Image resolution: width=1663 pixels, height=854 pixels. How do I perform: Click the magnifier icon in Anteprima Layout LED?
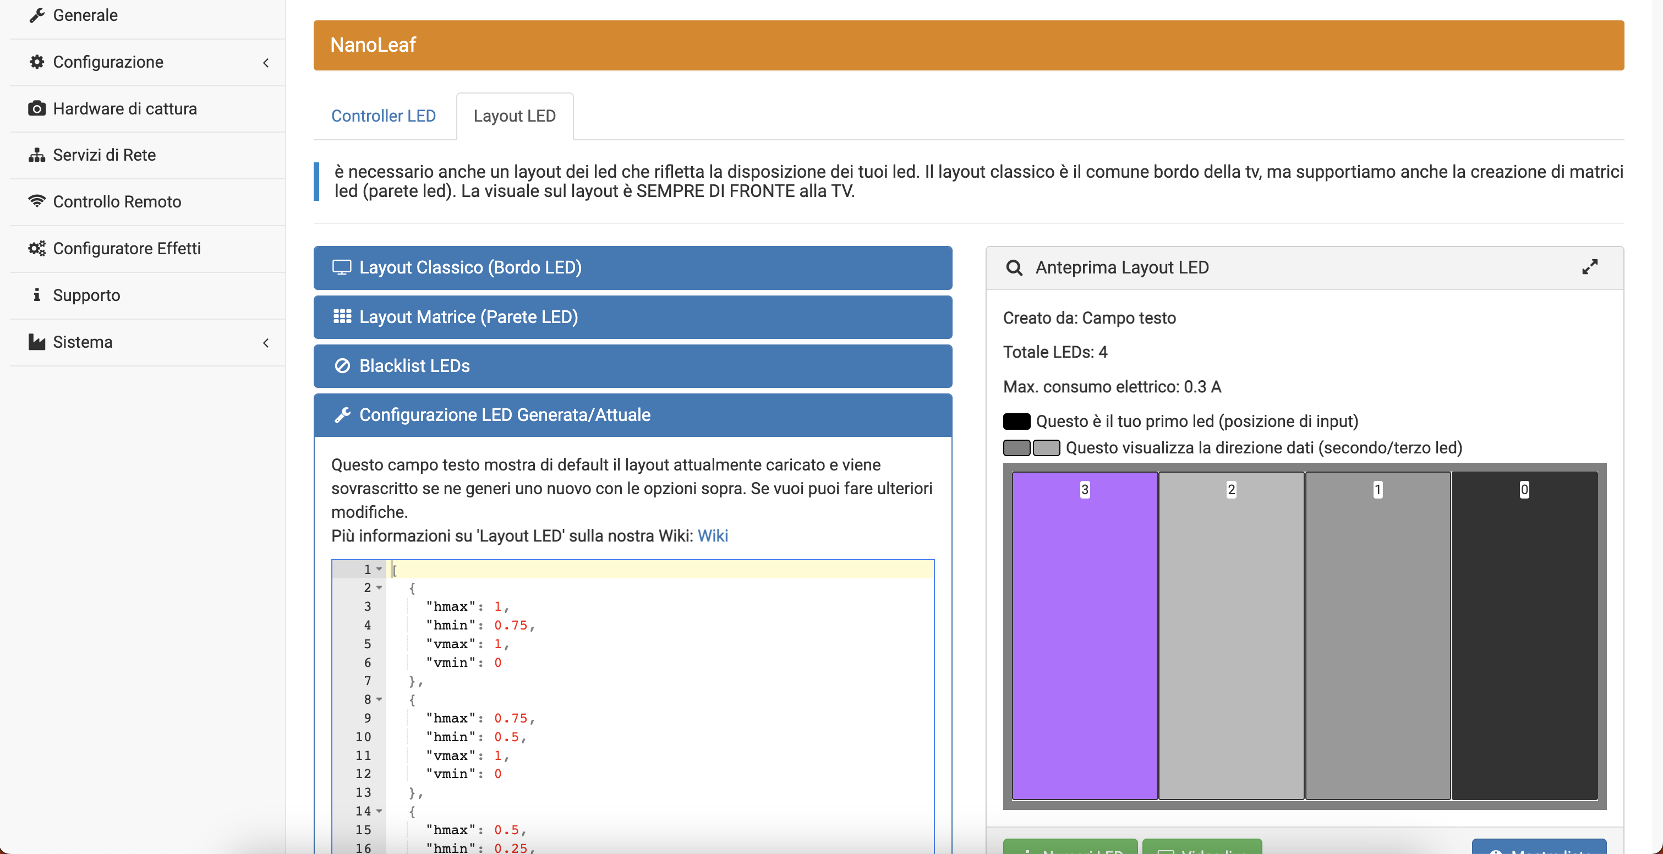click(x=1014, y=268)
